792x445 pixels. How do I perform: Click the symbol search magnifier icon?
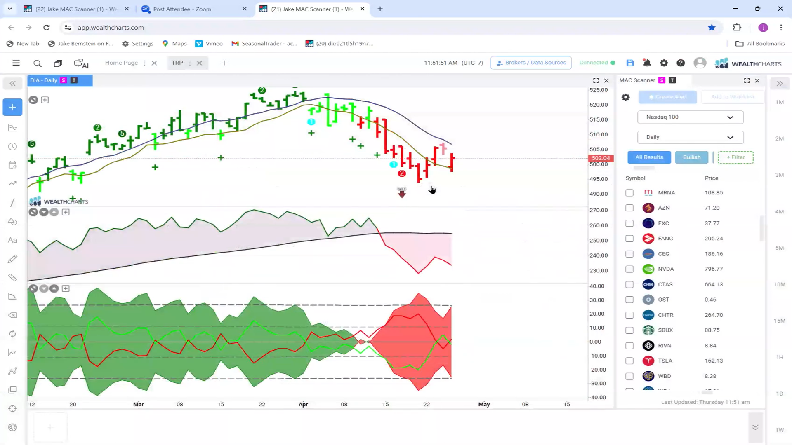pyautogui.click(x=38, y=63)
